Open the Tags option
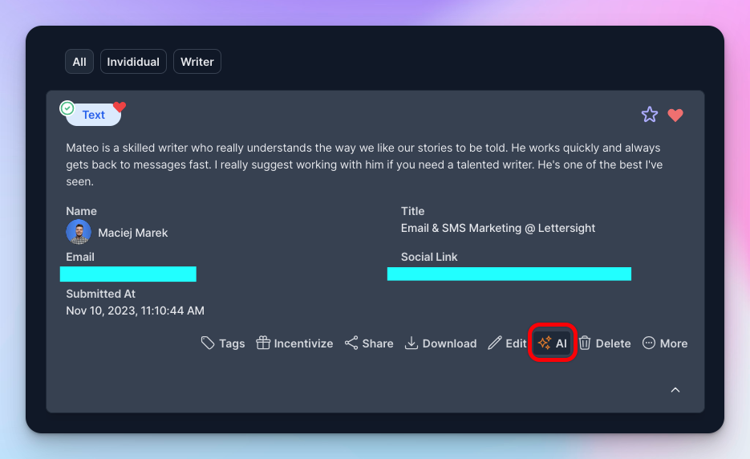 point(223,343)
